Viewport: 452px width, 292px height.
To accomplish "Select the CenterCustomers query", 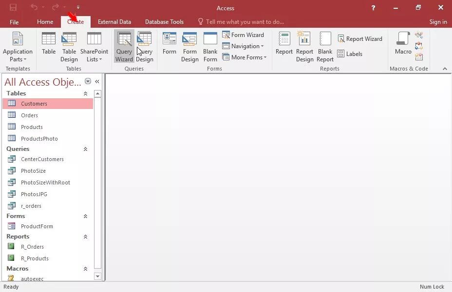I will (48, 159).
